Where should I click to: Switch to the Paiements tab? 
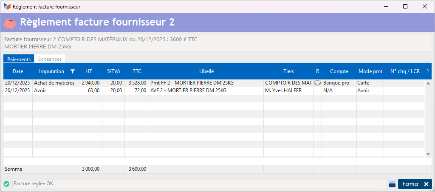coord(19,59)
